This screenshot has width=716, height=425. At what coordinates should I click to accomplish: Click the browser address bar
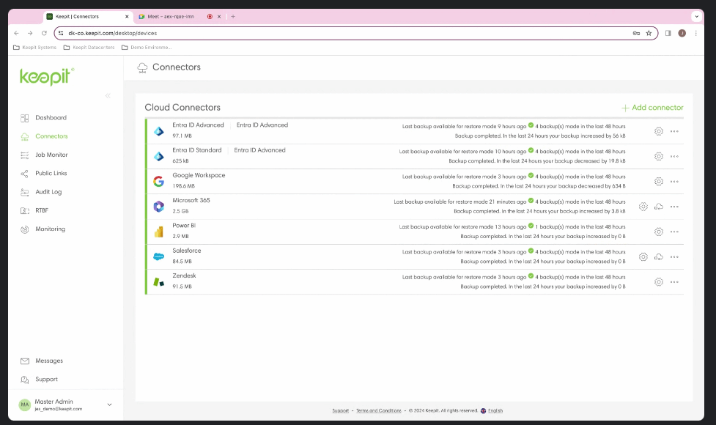(x=344, y=33)
